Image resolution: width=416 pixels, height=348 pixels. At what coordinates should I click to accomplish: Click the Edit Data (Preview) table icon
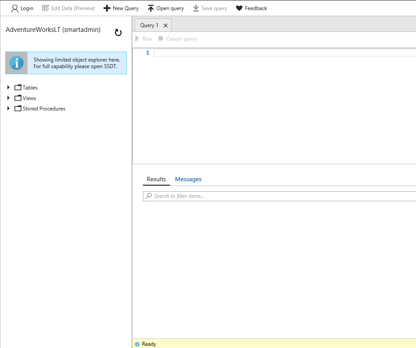coord(45,8)
